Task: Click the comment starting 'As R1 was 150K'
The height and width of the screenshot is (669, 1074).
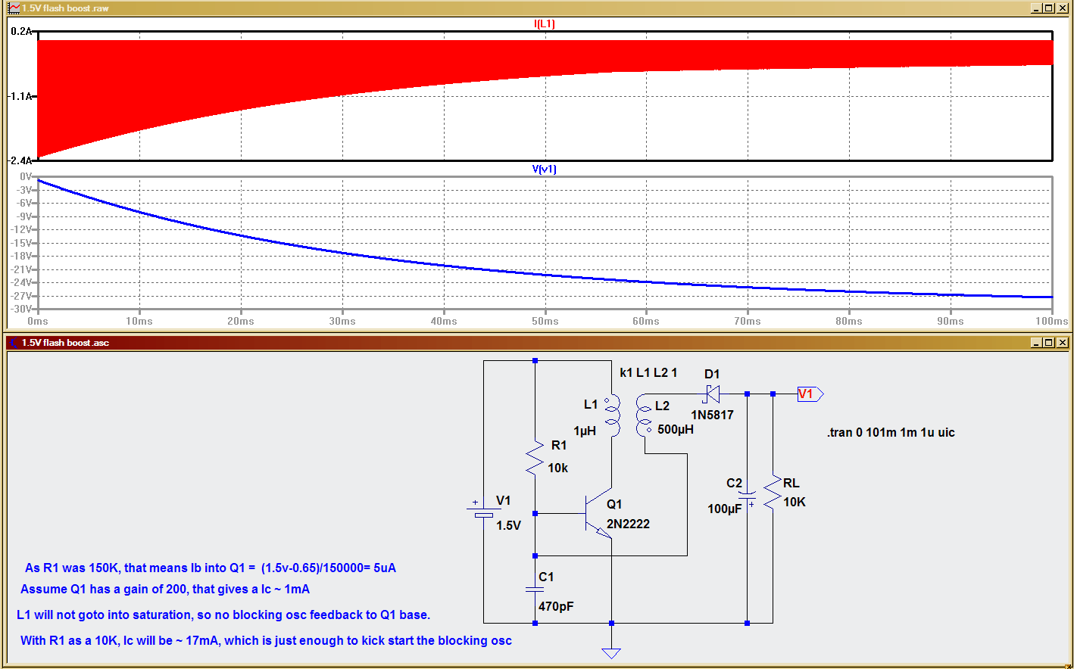Action: (x=211, y=568)
